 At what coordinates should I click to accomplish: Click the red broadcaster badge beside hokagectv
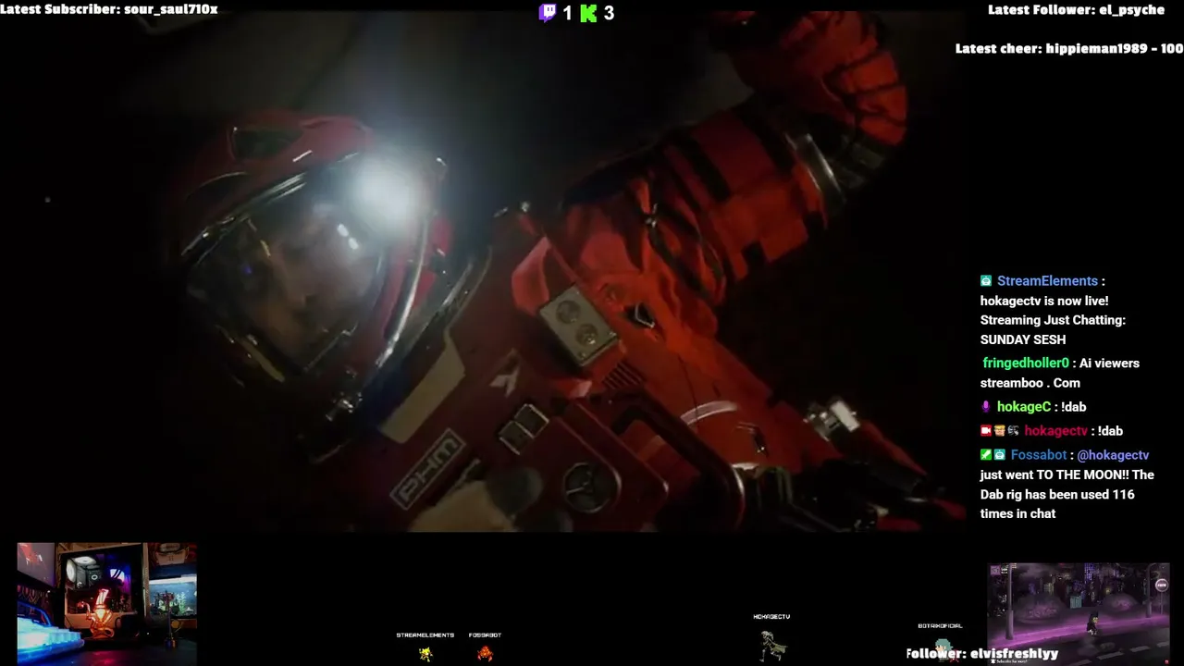click(x=986, y=431)
